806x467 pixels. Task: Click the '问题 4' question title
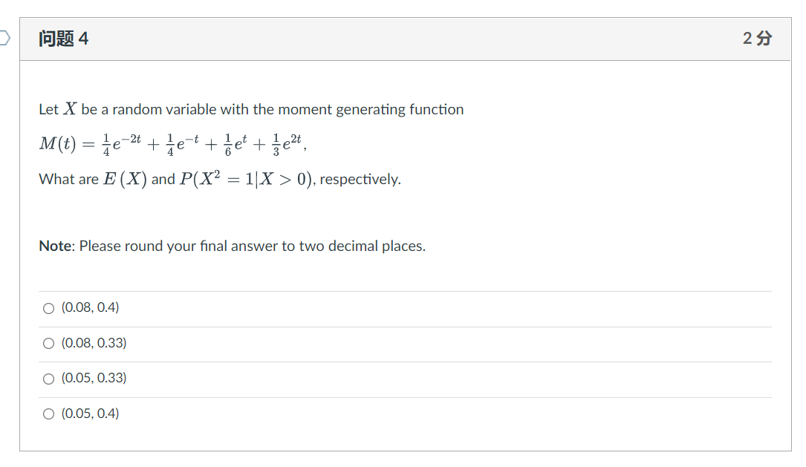click(63, 39)
